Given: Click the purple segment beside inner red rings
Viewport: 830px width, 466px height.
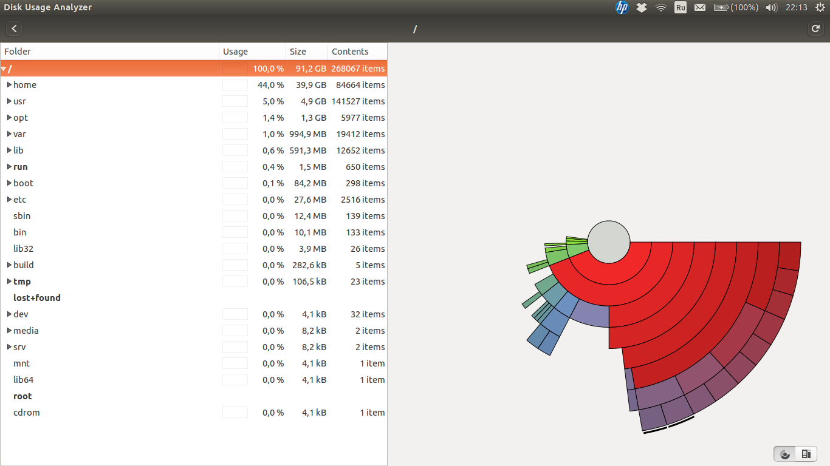Looking at the screenshot, I should pos(591,312).
